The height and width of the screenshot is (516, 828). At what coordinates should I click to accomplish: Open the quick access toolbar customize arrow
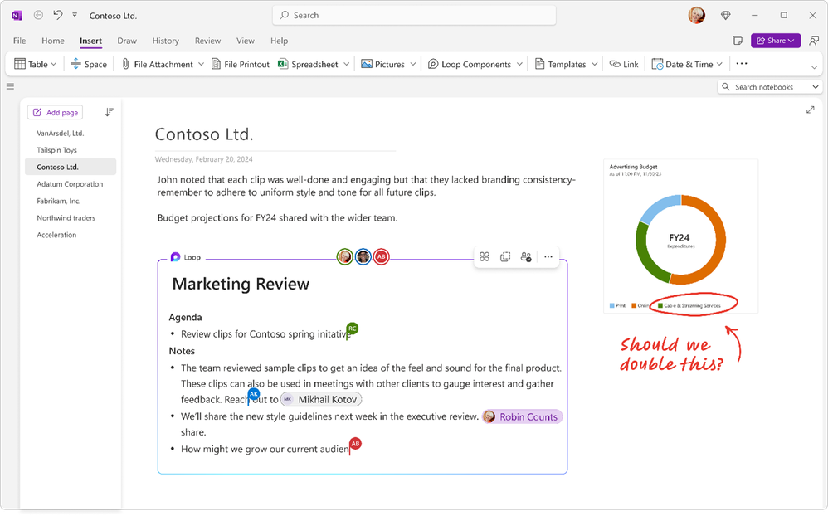tap(75, 15)
